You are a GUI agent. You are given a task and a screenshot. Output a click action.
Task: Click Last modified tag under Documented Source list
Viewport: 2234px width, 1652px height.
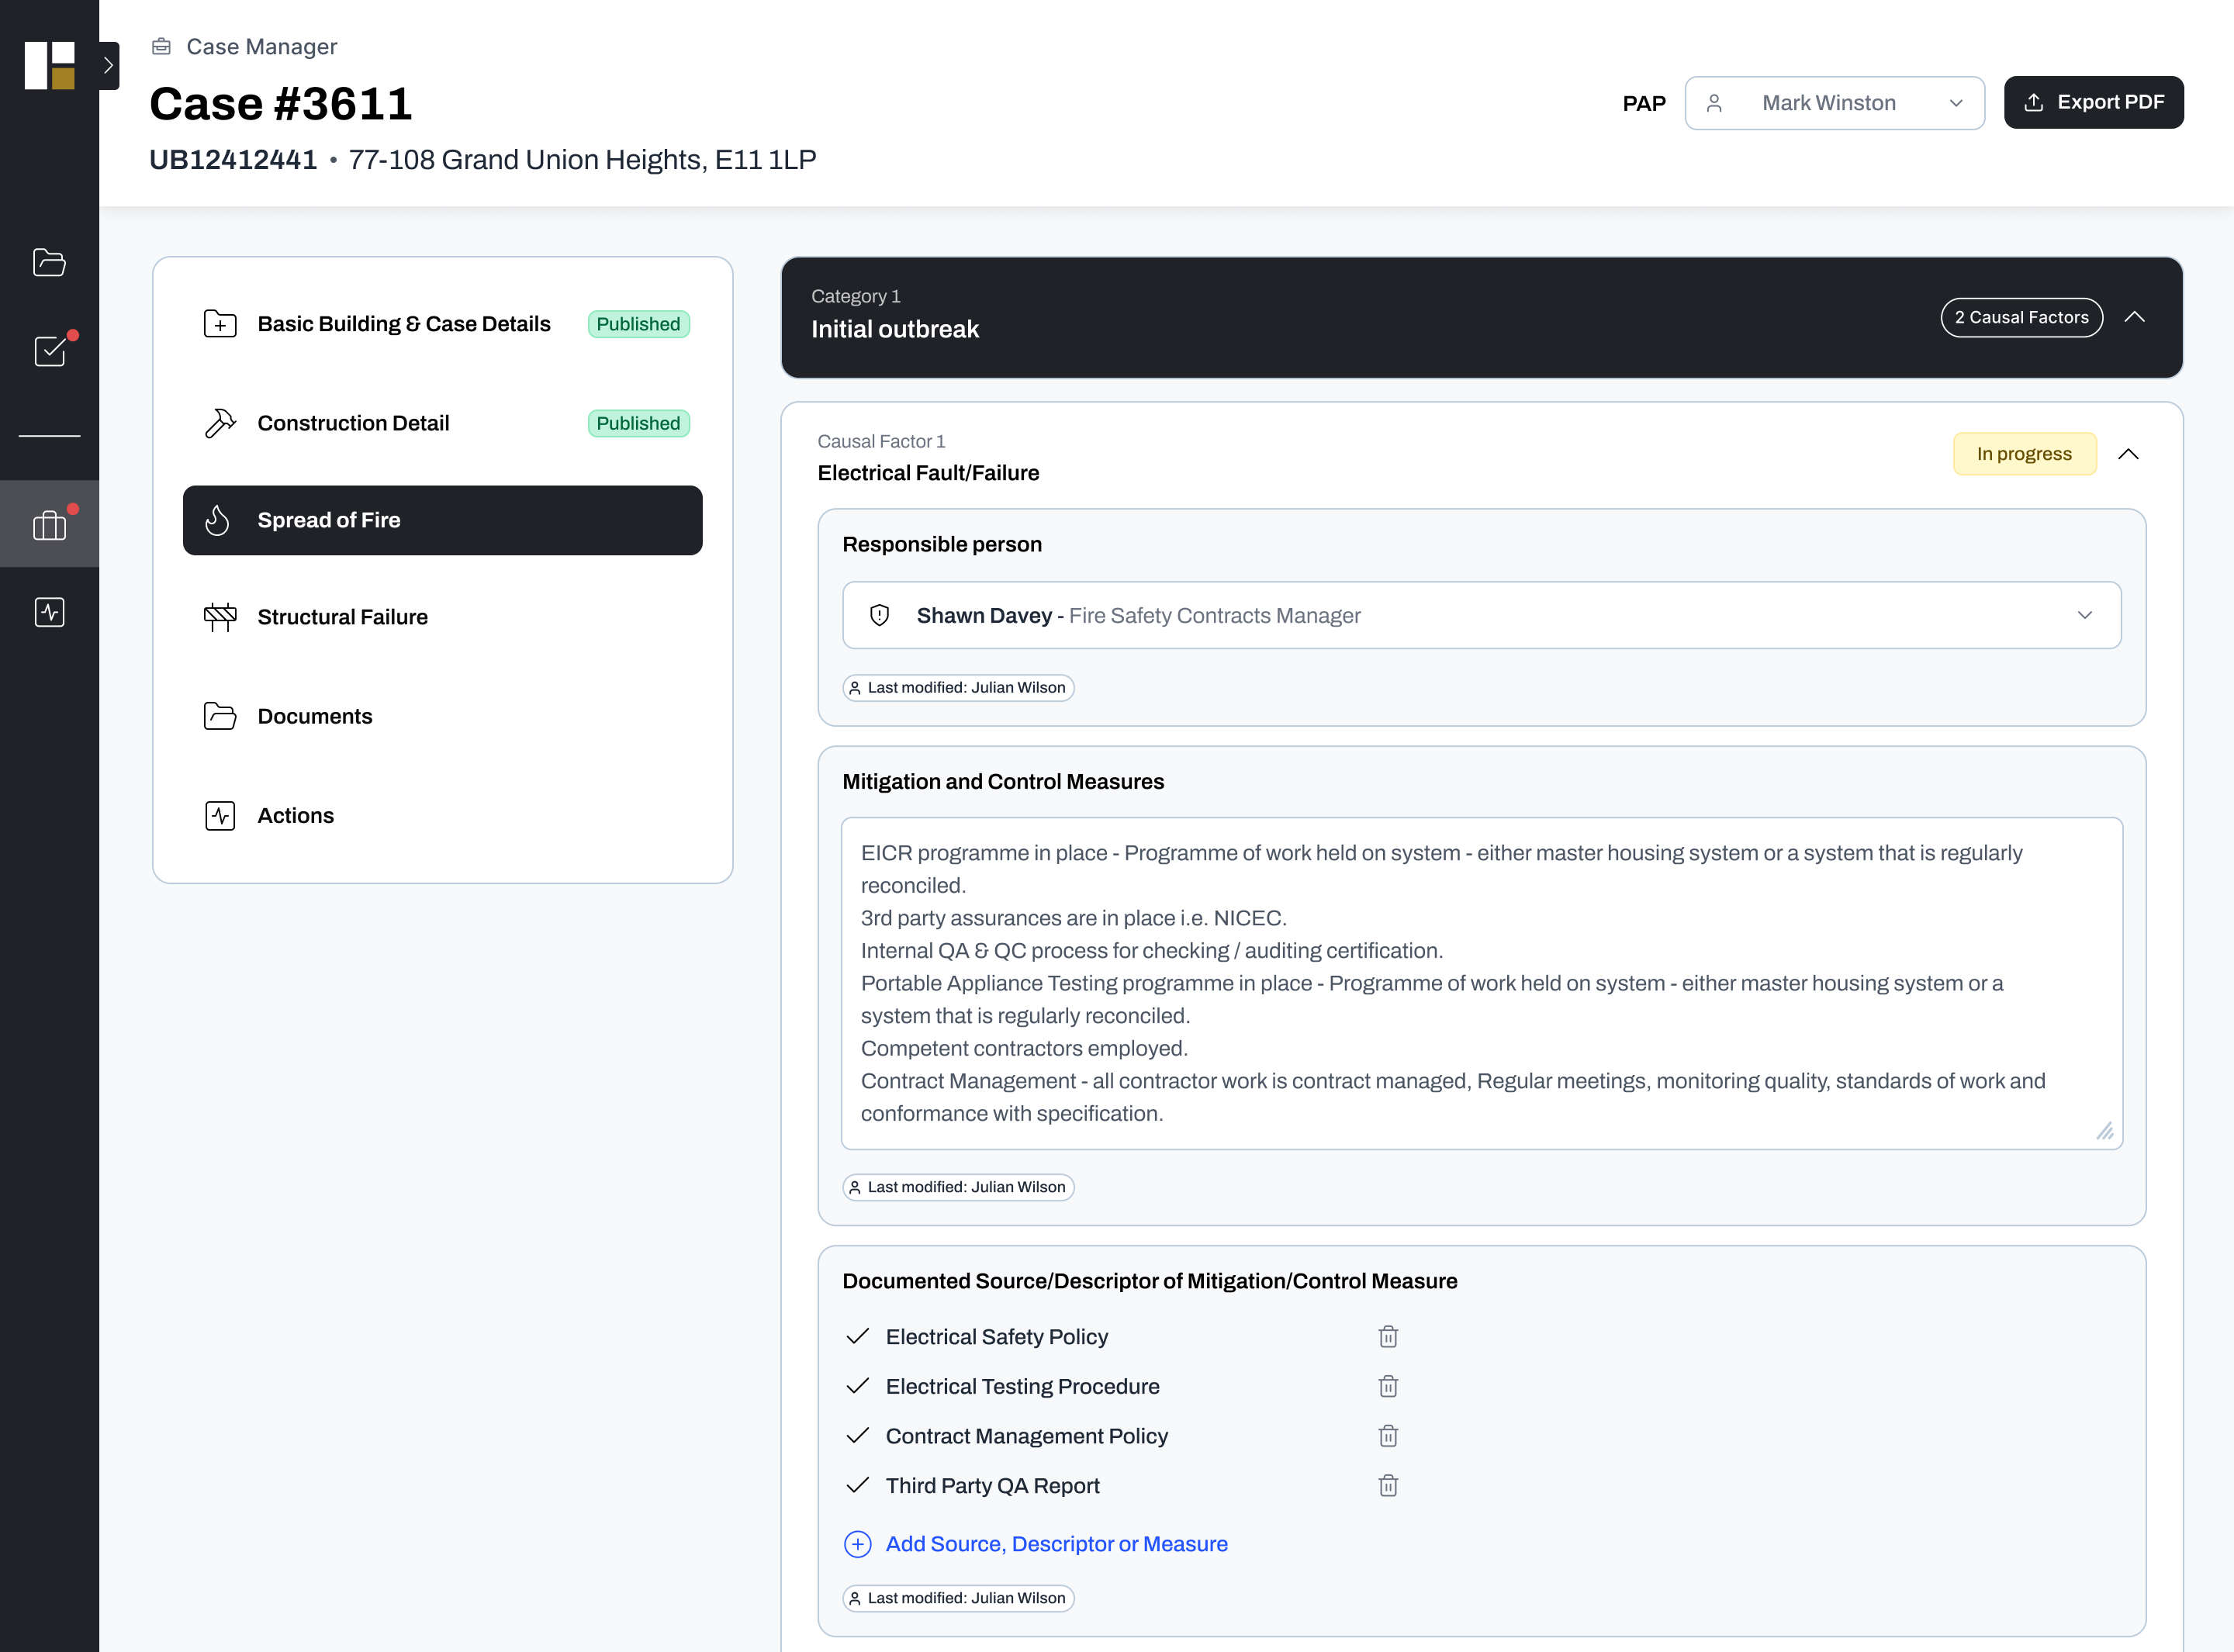pos(958,1598)
